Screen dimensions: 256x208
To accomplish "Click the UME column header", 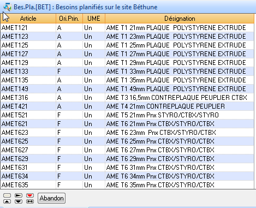I will coord(94,19).
